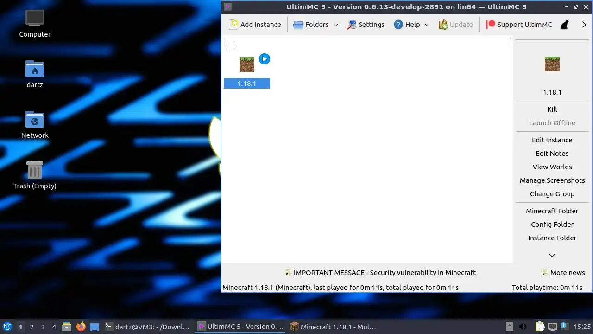Click the volume speaker tray icon
The height and width of the screenshot is (334, 593).
(x=523, y=327)
